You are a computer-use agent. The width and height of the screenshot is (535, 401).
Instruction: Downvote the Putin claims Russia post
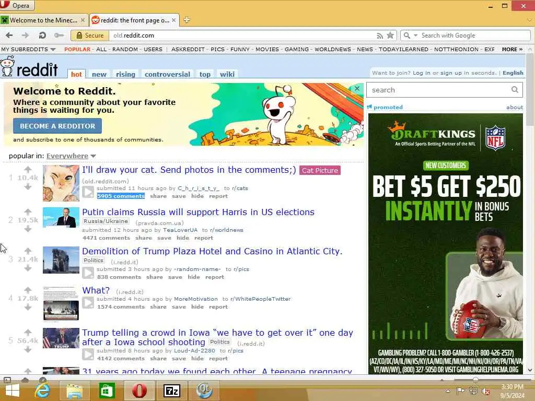pos(28,229)
